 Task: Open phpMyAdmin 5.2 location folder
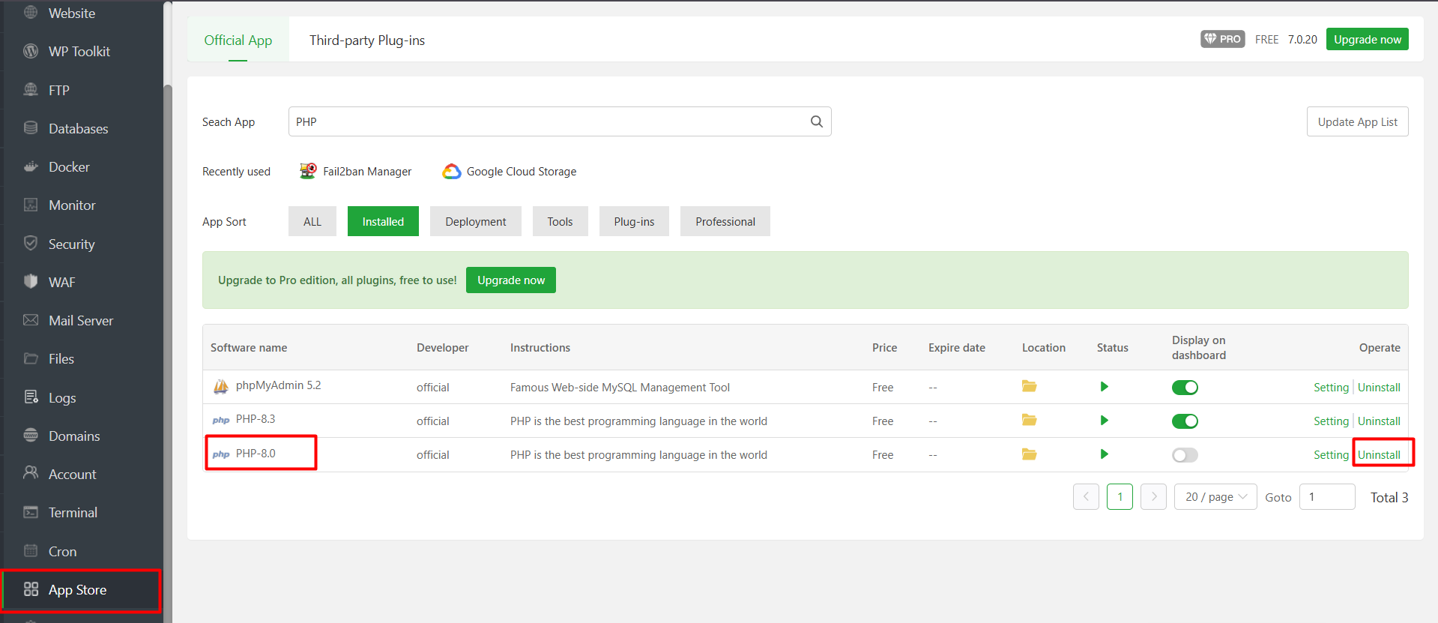1029,386
